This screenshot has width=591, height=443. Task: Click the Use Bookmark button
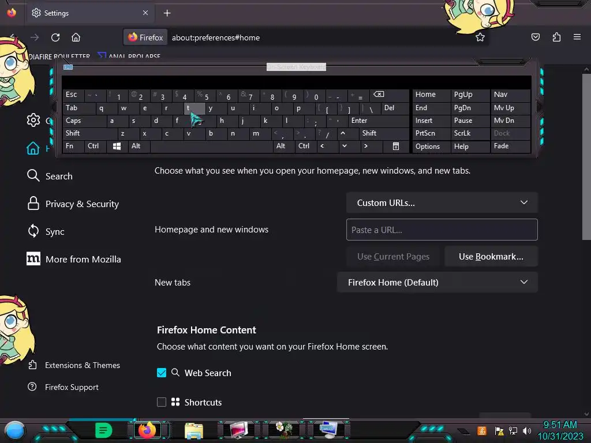[491, 257]
